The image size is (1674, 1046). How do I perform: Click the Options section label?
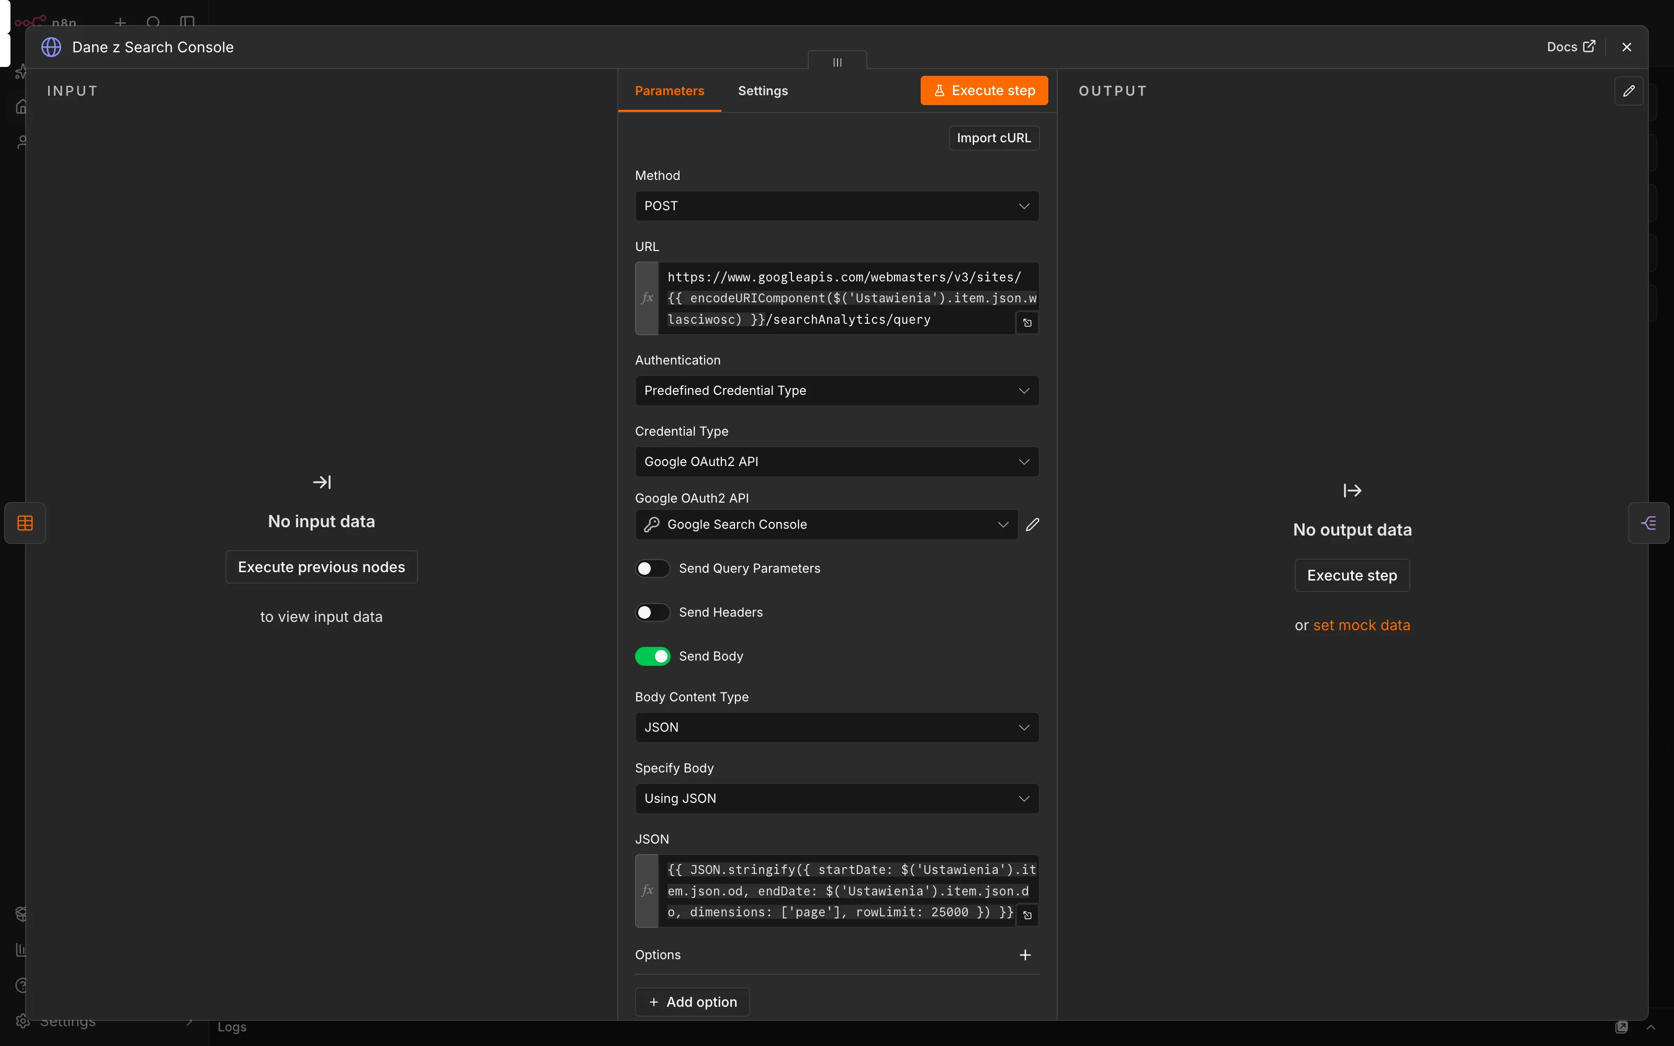point(657,954)
